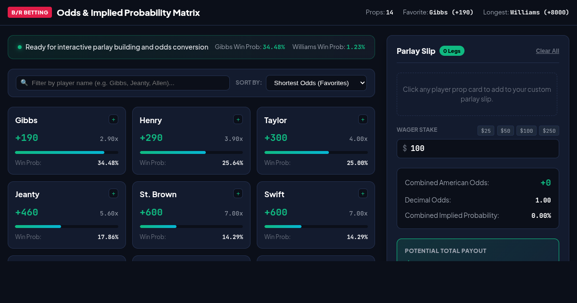Click Williams Win Prob 1.23% status
The image size is (577, 303).
[328, 47]
